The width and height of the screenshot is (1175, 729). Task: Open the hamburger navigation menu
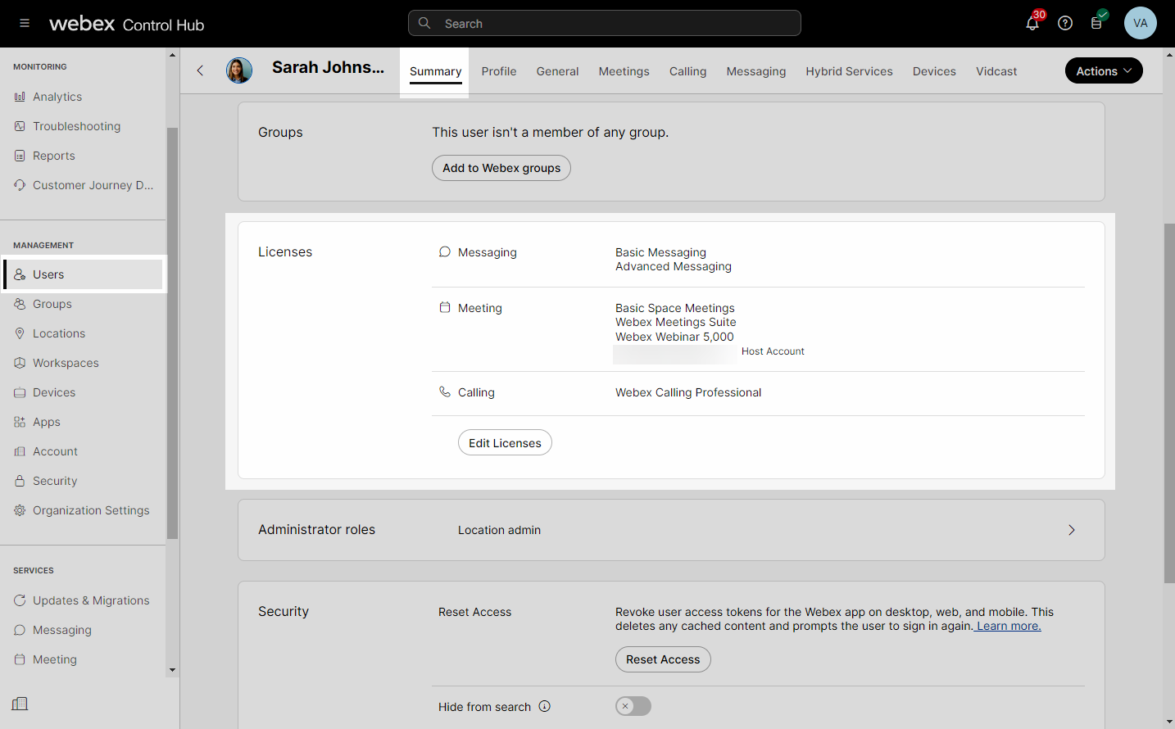pyautogui.click(x=25, y=23)
